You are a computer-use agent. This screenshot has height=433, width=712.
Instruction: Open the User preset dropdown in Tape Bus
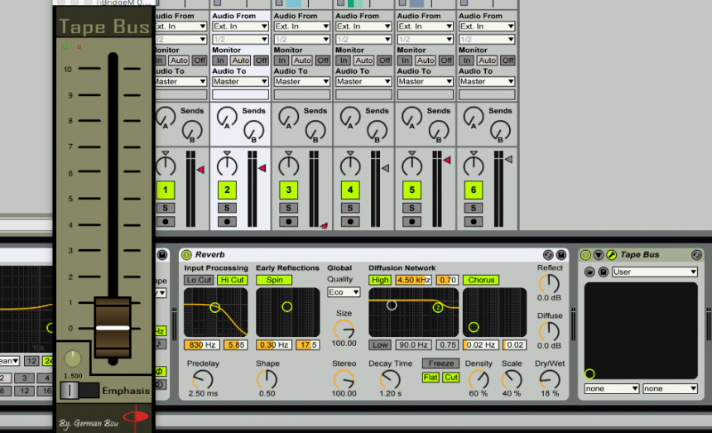click(654, 272)
